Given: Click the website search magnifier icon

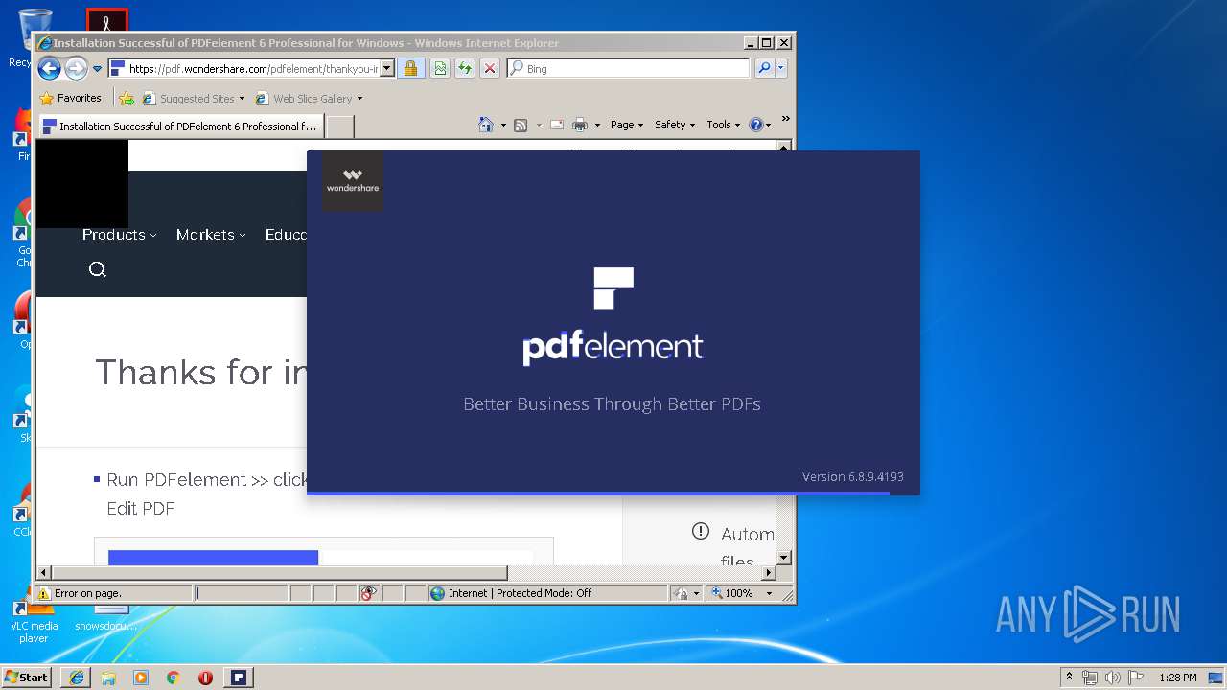Looking at the screenshot, I should coord(97,269).
